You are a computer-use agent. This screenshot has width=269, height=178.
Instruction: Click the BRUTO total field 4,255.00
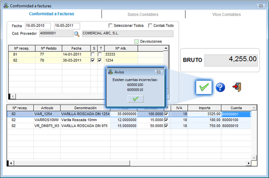pyautogui.click(x=231, y=60)
